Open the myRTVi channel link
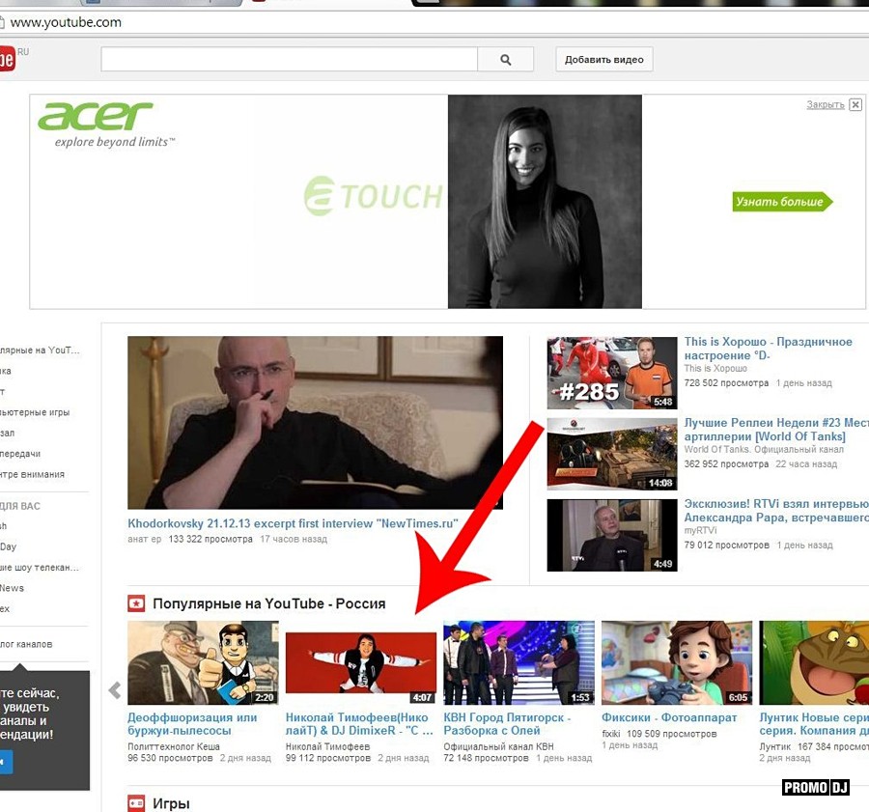Image resolution: width=869 pixels, height=812 pixels. click(700, 530)
